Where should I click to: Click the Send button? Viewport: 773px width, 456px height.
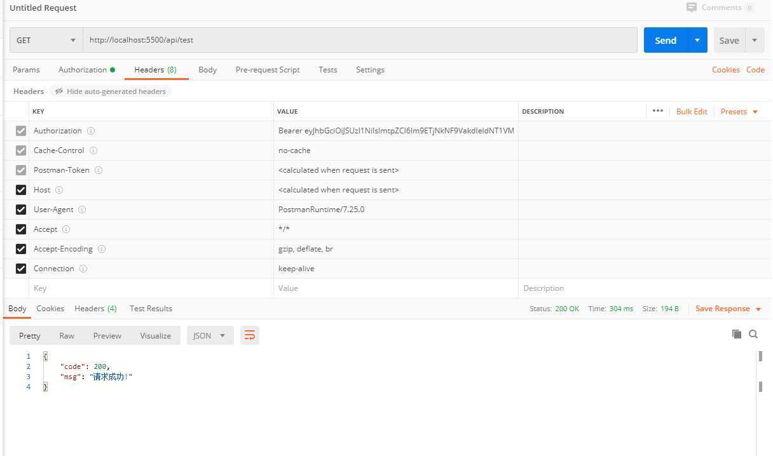[x=666, y=40]
